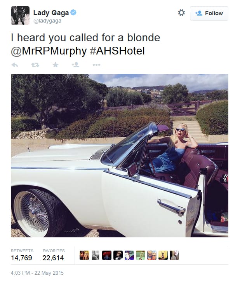Open the #AHSHotel hashtag
The image size is (240, 286).
117,51
